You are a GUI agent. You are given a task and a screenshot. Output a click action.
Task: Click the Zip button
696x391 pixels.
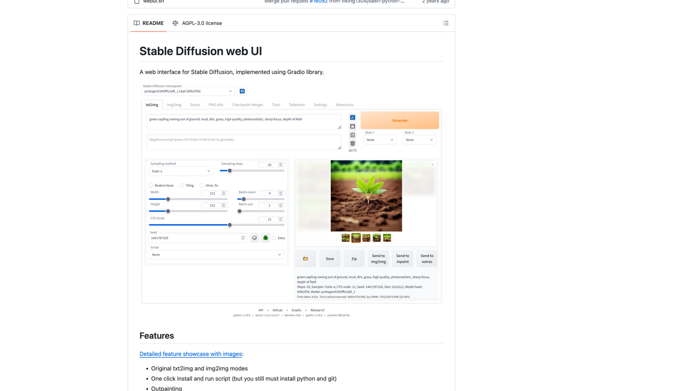(354, 258)
